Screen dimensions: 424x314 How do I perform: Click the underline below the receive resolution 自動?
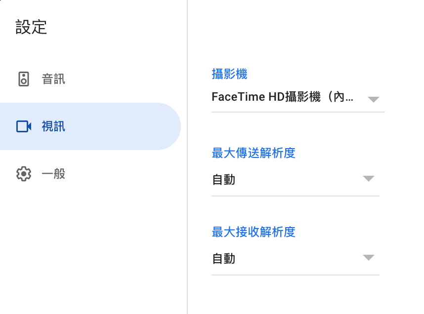[x=296, y=275]
